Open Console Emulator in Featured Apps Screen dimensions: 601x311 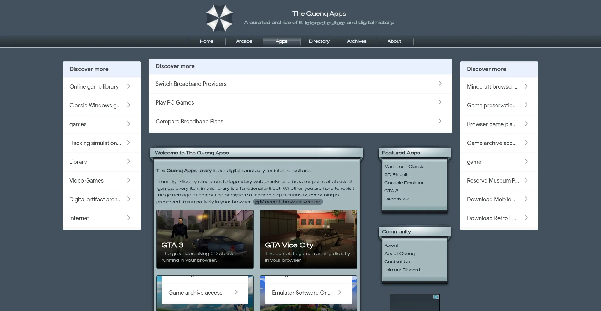click(x=404, y=183)
